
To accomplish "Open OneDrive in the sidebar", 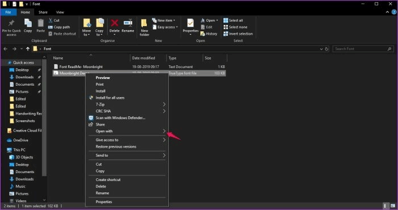I will (20, 140).
